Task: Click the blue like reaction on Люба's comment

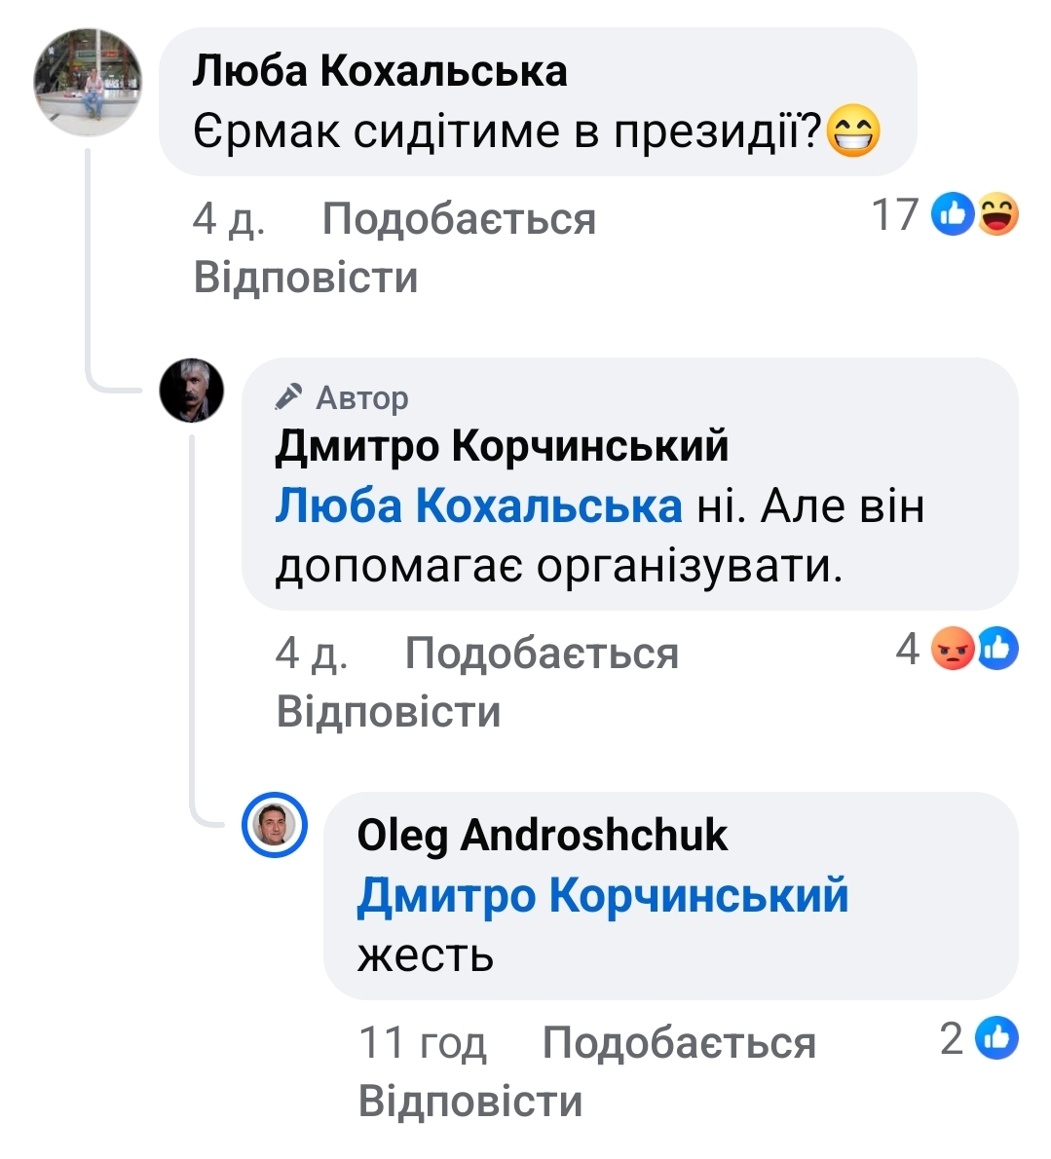Action: (954, 214)
